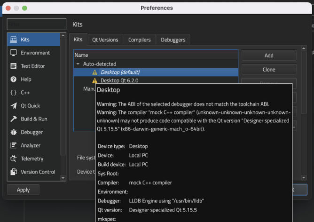The height and width of the screenshot is (222, 314).
Task: Select the Qt Quick paper plane icon
Action: point(14,106)
